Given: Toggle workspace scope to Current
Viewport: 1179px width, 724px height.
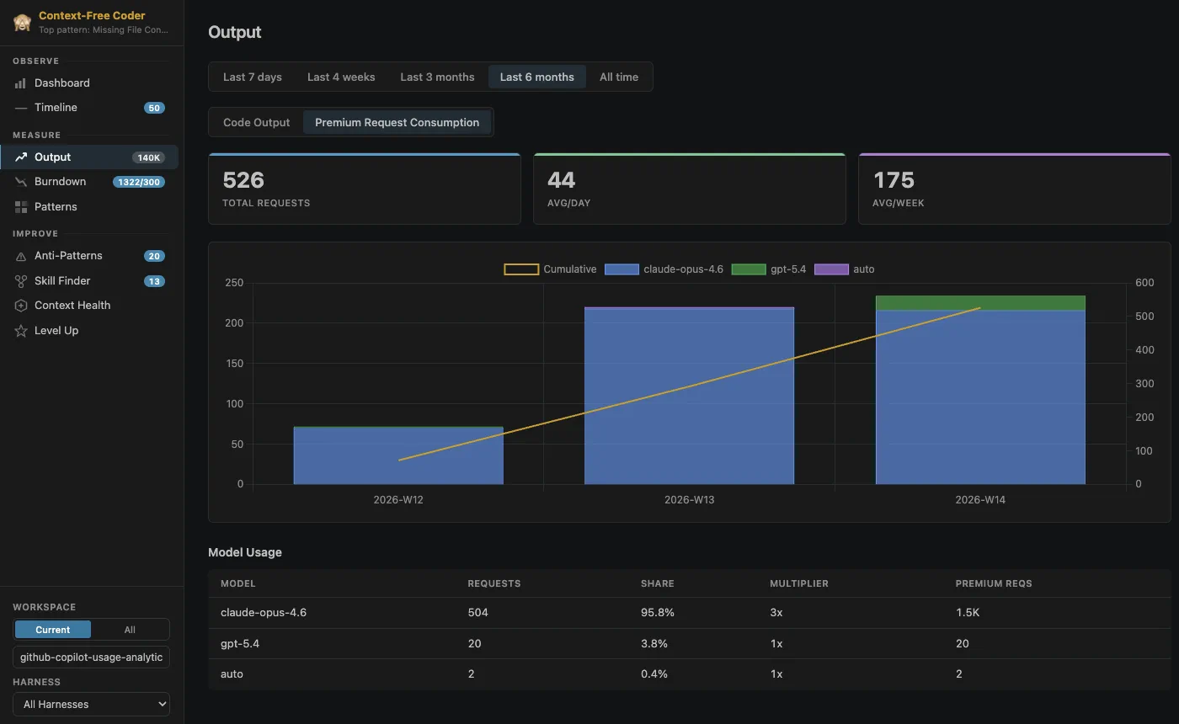Looking at the screenshot, I should coord(53,630).
